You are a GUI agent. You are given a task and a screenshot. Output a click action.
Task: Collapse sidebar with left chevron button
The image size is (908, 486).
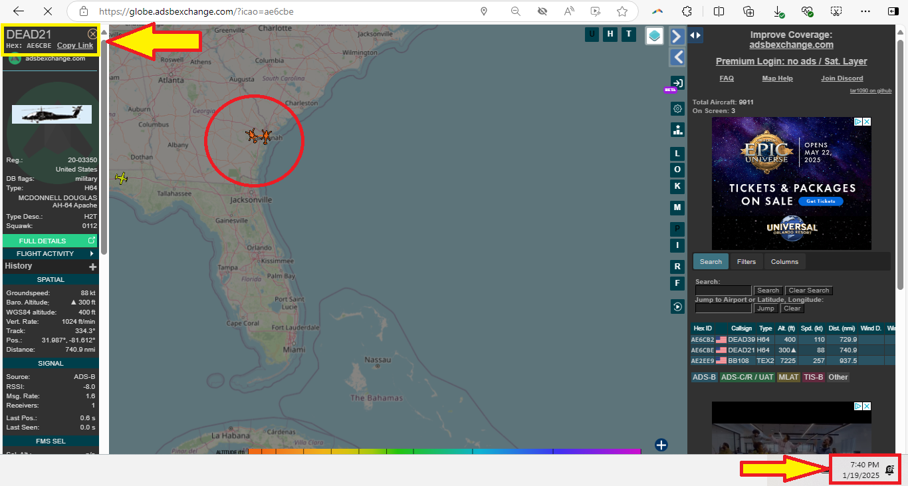tap(677, 57)
